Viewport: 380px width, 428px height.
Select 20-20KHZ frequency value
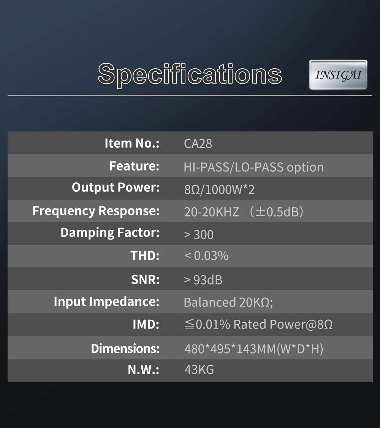pos(212,212)
